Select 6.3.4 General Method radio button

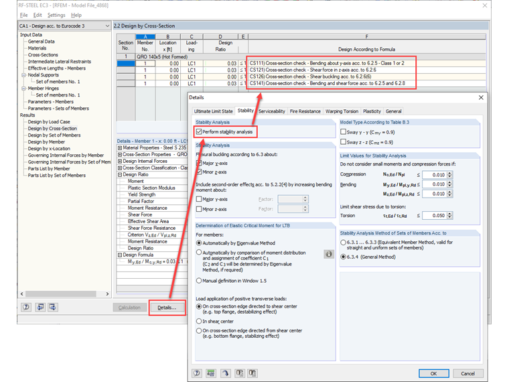[343, 257]
